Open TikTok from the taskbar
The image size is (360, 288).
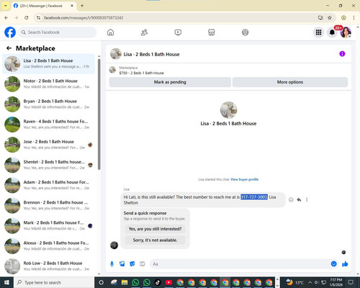coord(158,282)
